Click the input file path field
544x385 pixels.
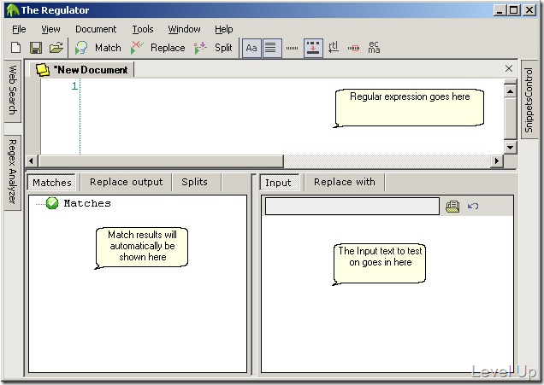click(x=352, y=207)
